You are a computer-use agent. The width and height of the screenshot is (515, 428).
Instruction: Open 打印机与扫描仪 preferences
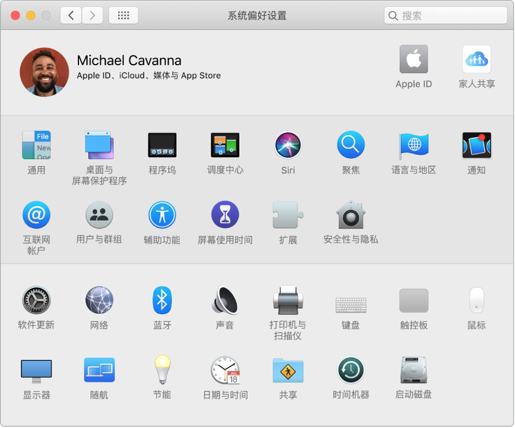pos(287,301)
